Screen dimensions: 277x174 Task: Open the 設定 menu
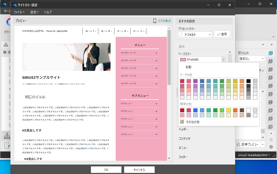(x=34, y=12)
